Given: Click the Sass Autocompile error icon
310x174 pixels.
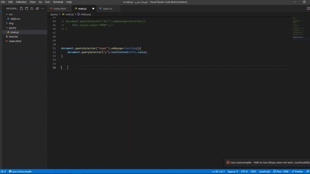Looking at the screenshot, I should click(x=228, y=162).
